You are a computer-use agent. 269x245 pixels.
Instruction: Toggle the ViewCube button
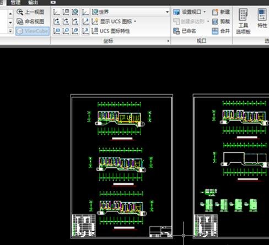click(x=33, y=31)
